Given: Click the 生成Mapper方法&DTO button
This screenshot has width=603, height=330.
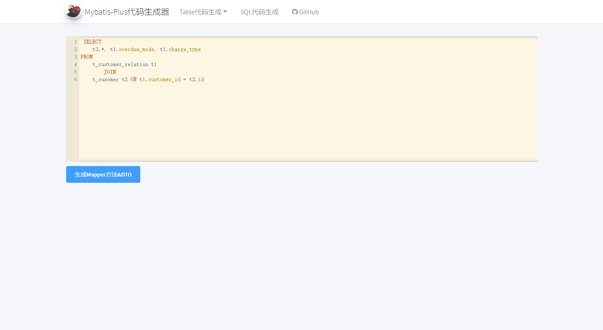Looking at the screenshot, I should point(103,174).
